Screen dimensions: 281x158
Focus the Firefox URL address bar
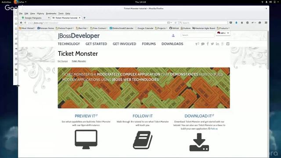click(x=97, y=23)
